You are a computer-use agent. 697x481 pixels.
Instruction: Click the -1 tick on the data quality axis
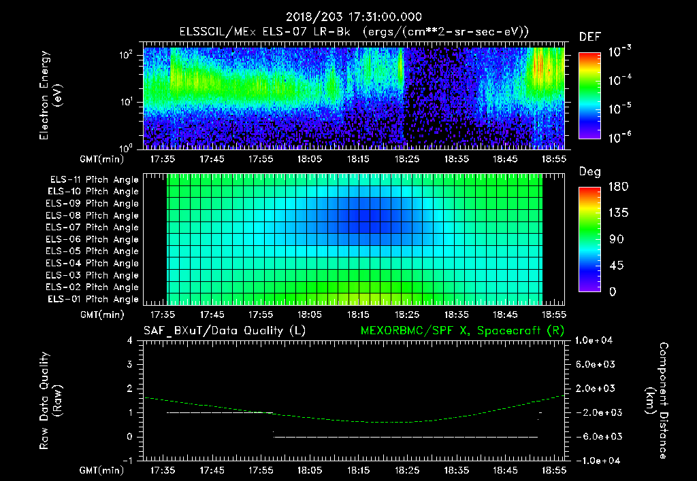[127, 461]
